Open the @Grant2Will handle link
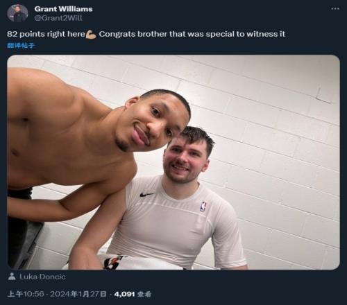 coord(58,18)
